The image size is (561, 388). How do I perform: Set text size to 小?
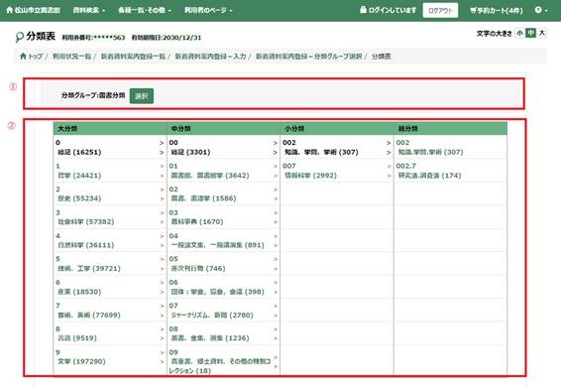(x=519, y=33)
